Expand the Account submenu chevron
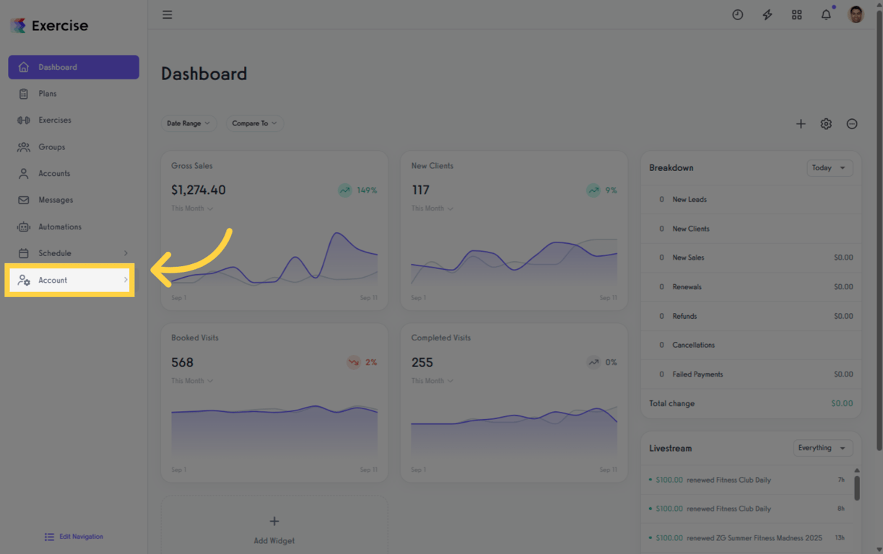The image size is (883, 554). 126,280
